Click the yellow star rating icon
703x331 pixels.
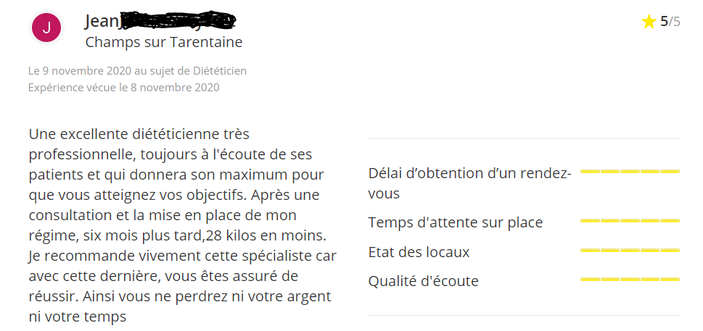click(649, 22)
